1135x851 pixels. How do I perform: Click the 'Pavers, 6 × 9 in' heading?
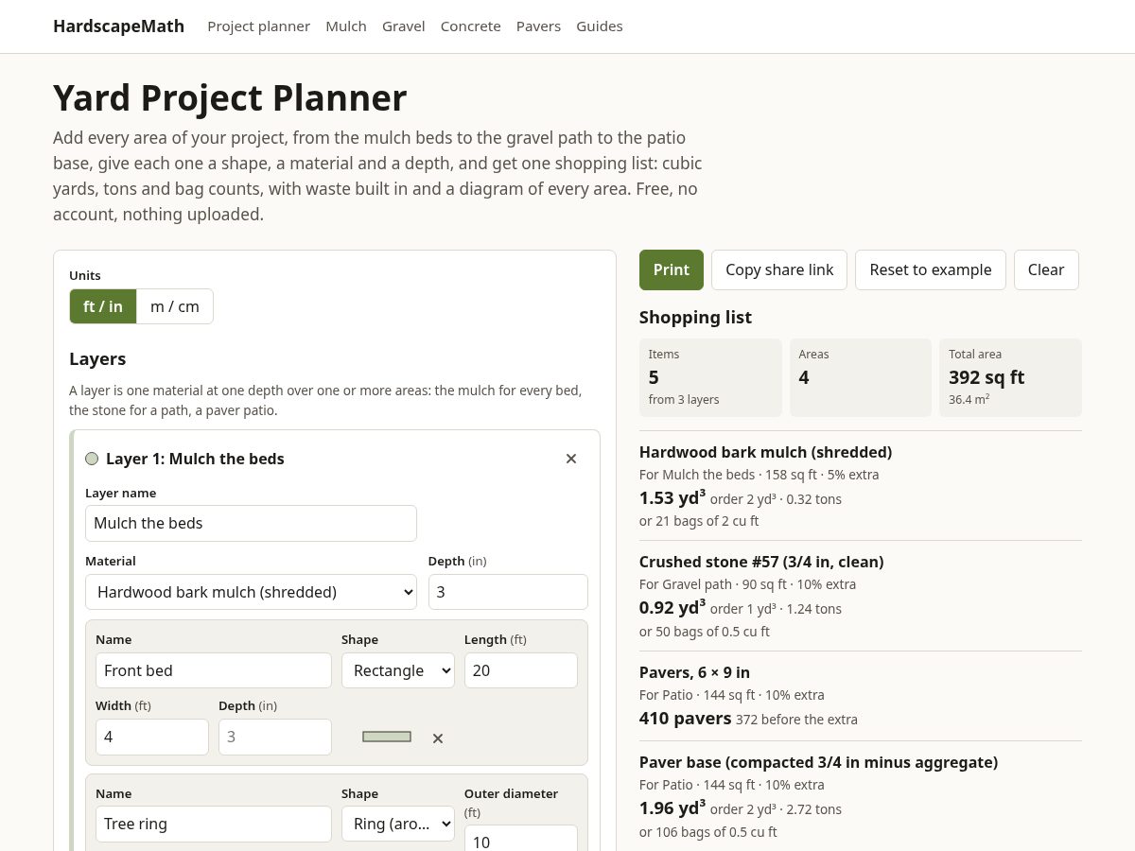coord(694,672)
